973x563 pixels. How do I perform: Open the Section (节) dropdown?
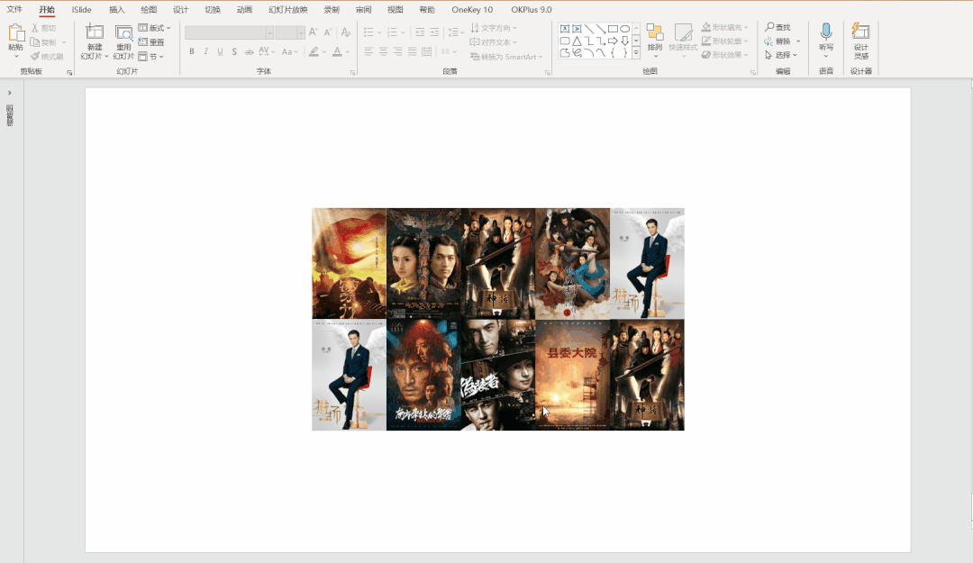tap(150, 57)
